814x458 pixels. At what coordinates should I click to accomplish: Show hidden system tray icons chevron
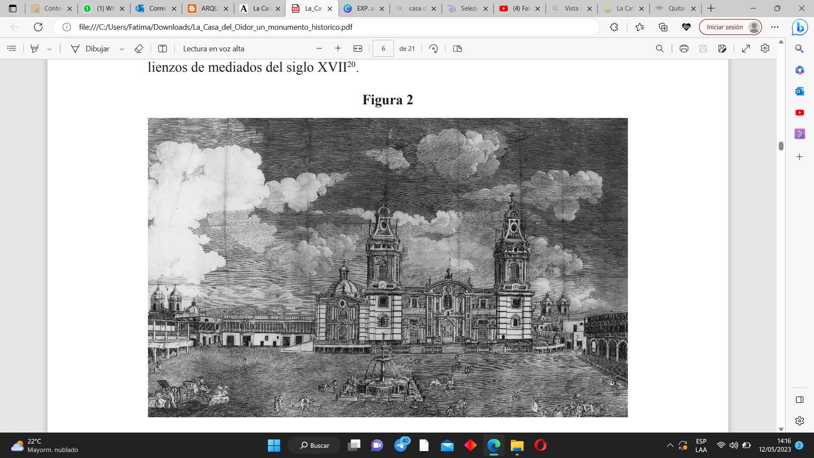pyautogui.click(x=670, y=445)
